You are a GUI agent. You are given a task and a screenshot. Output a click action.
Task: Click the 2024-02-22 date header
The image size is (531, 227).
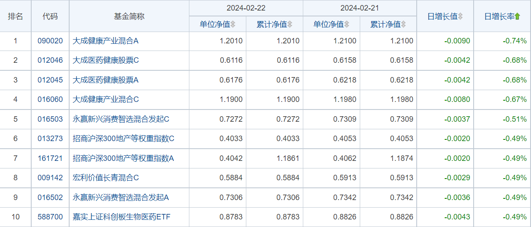pos(246,8)
